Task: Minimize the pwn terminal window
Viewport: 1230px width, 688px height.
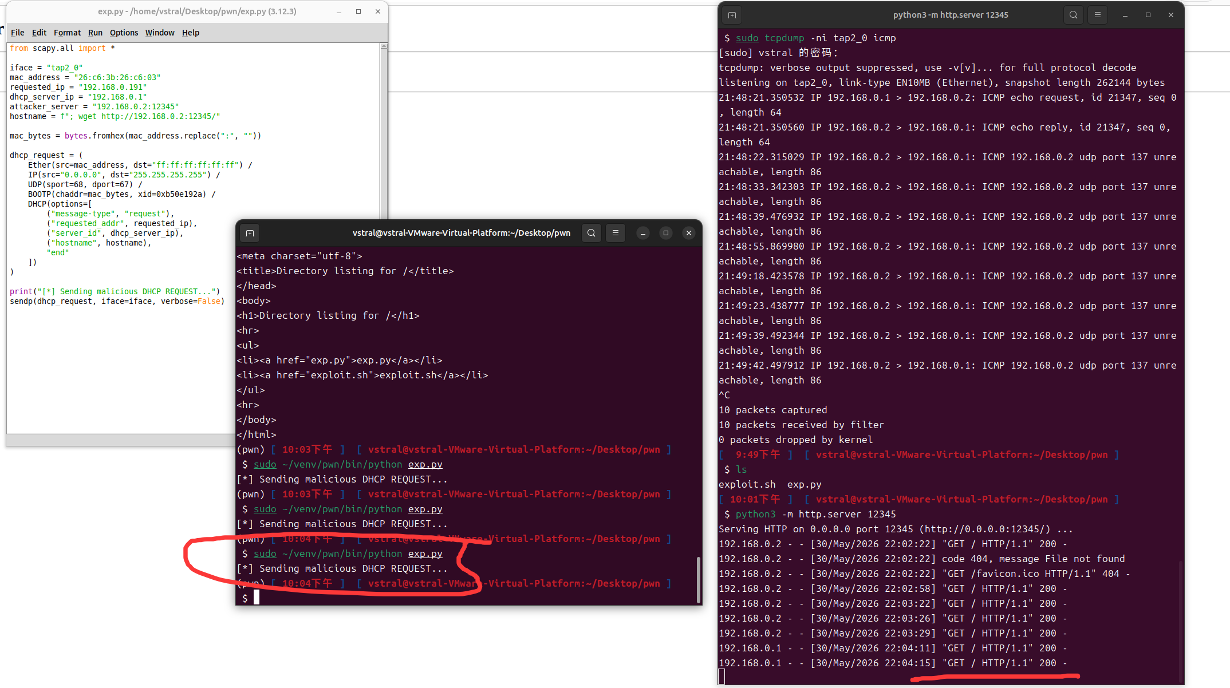Action: click(x=643, y=233)
